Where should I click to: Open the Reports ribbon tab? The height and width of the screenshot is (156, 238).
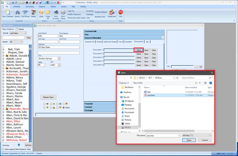tap(42, 7)
